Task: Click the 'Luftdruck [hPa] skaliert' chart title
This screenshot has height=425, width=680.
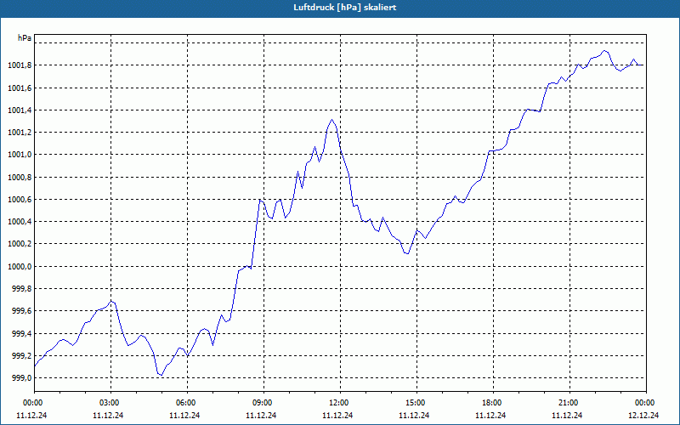Action: (x=345, y=8)
